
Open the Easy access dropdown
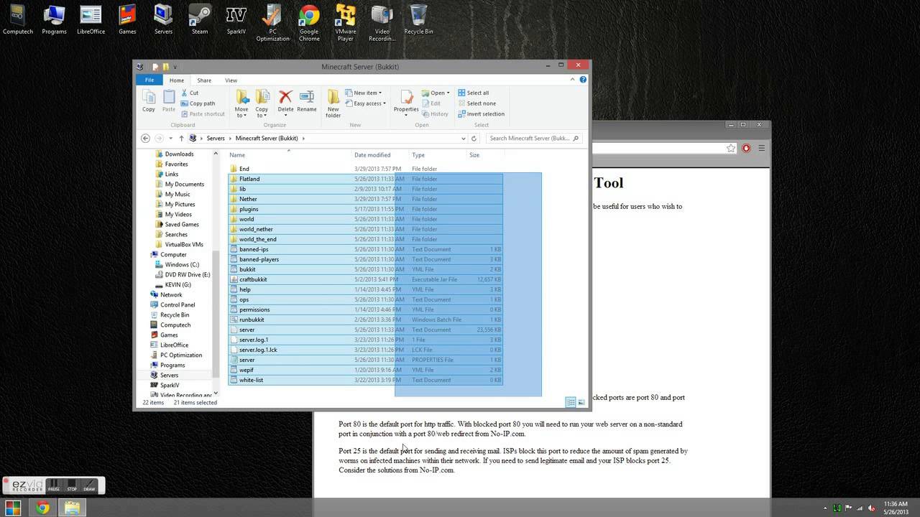pyautogui.click(x=365, y=103)
